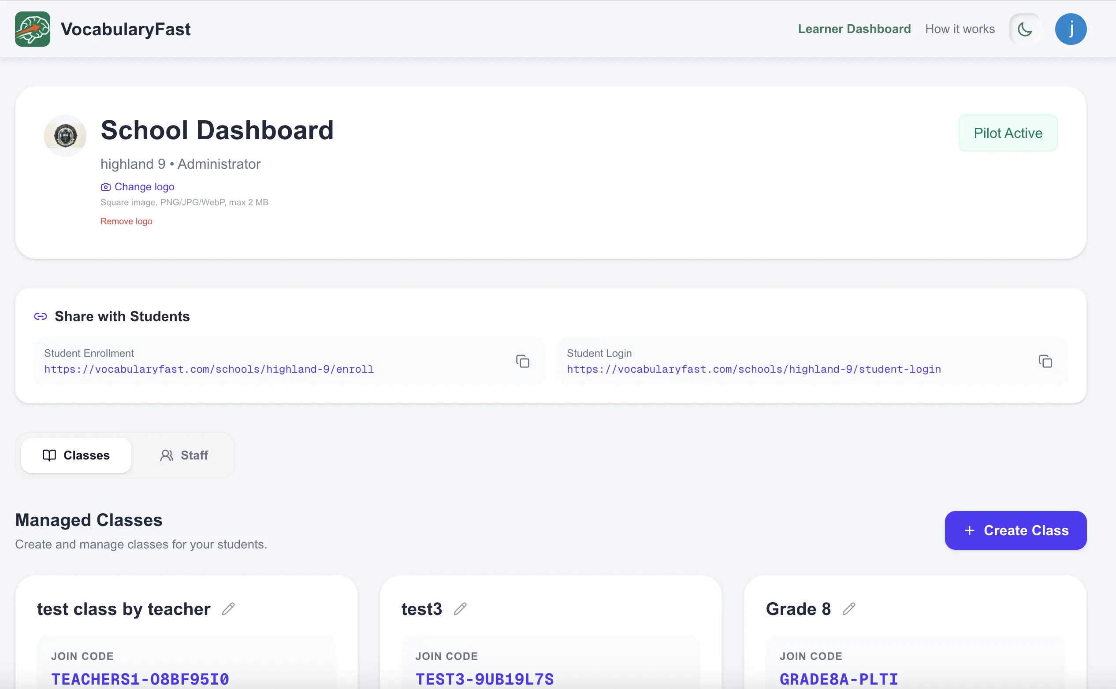Toggle dark mode with the moon icon
The image size is (1116, 689).
point(1024,29)
